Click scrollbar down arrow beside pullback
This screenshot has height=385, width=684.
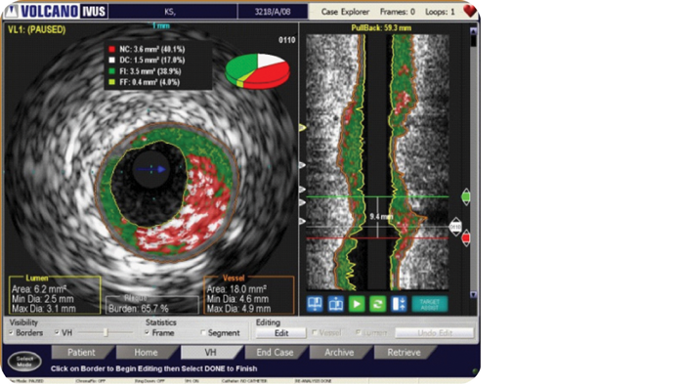pos(473,295)
